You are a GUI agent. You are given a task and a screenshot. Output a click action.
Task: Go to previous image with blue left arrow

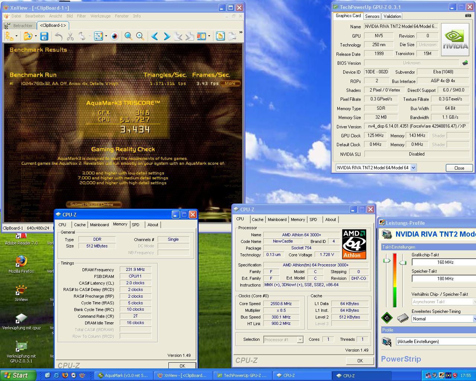155,36
